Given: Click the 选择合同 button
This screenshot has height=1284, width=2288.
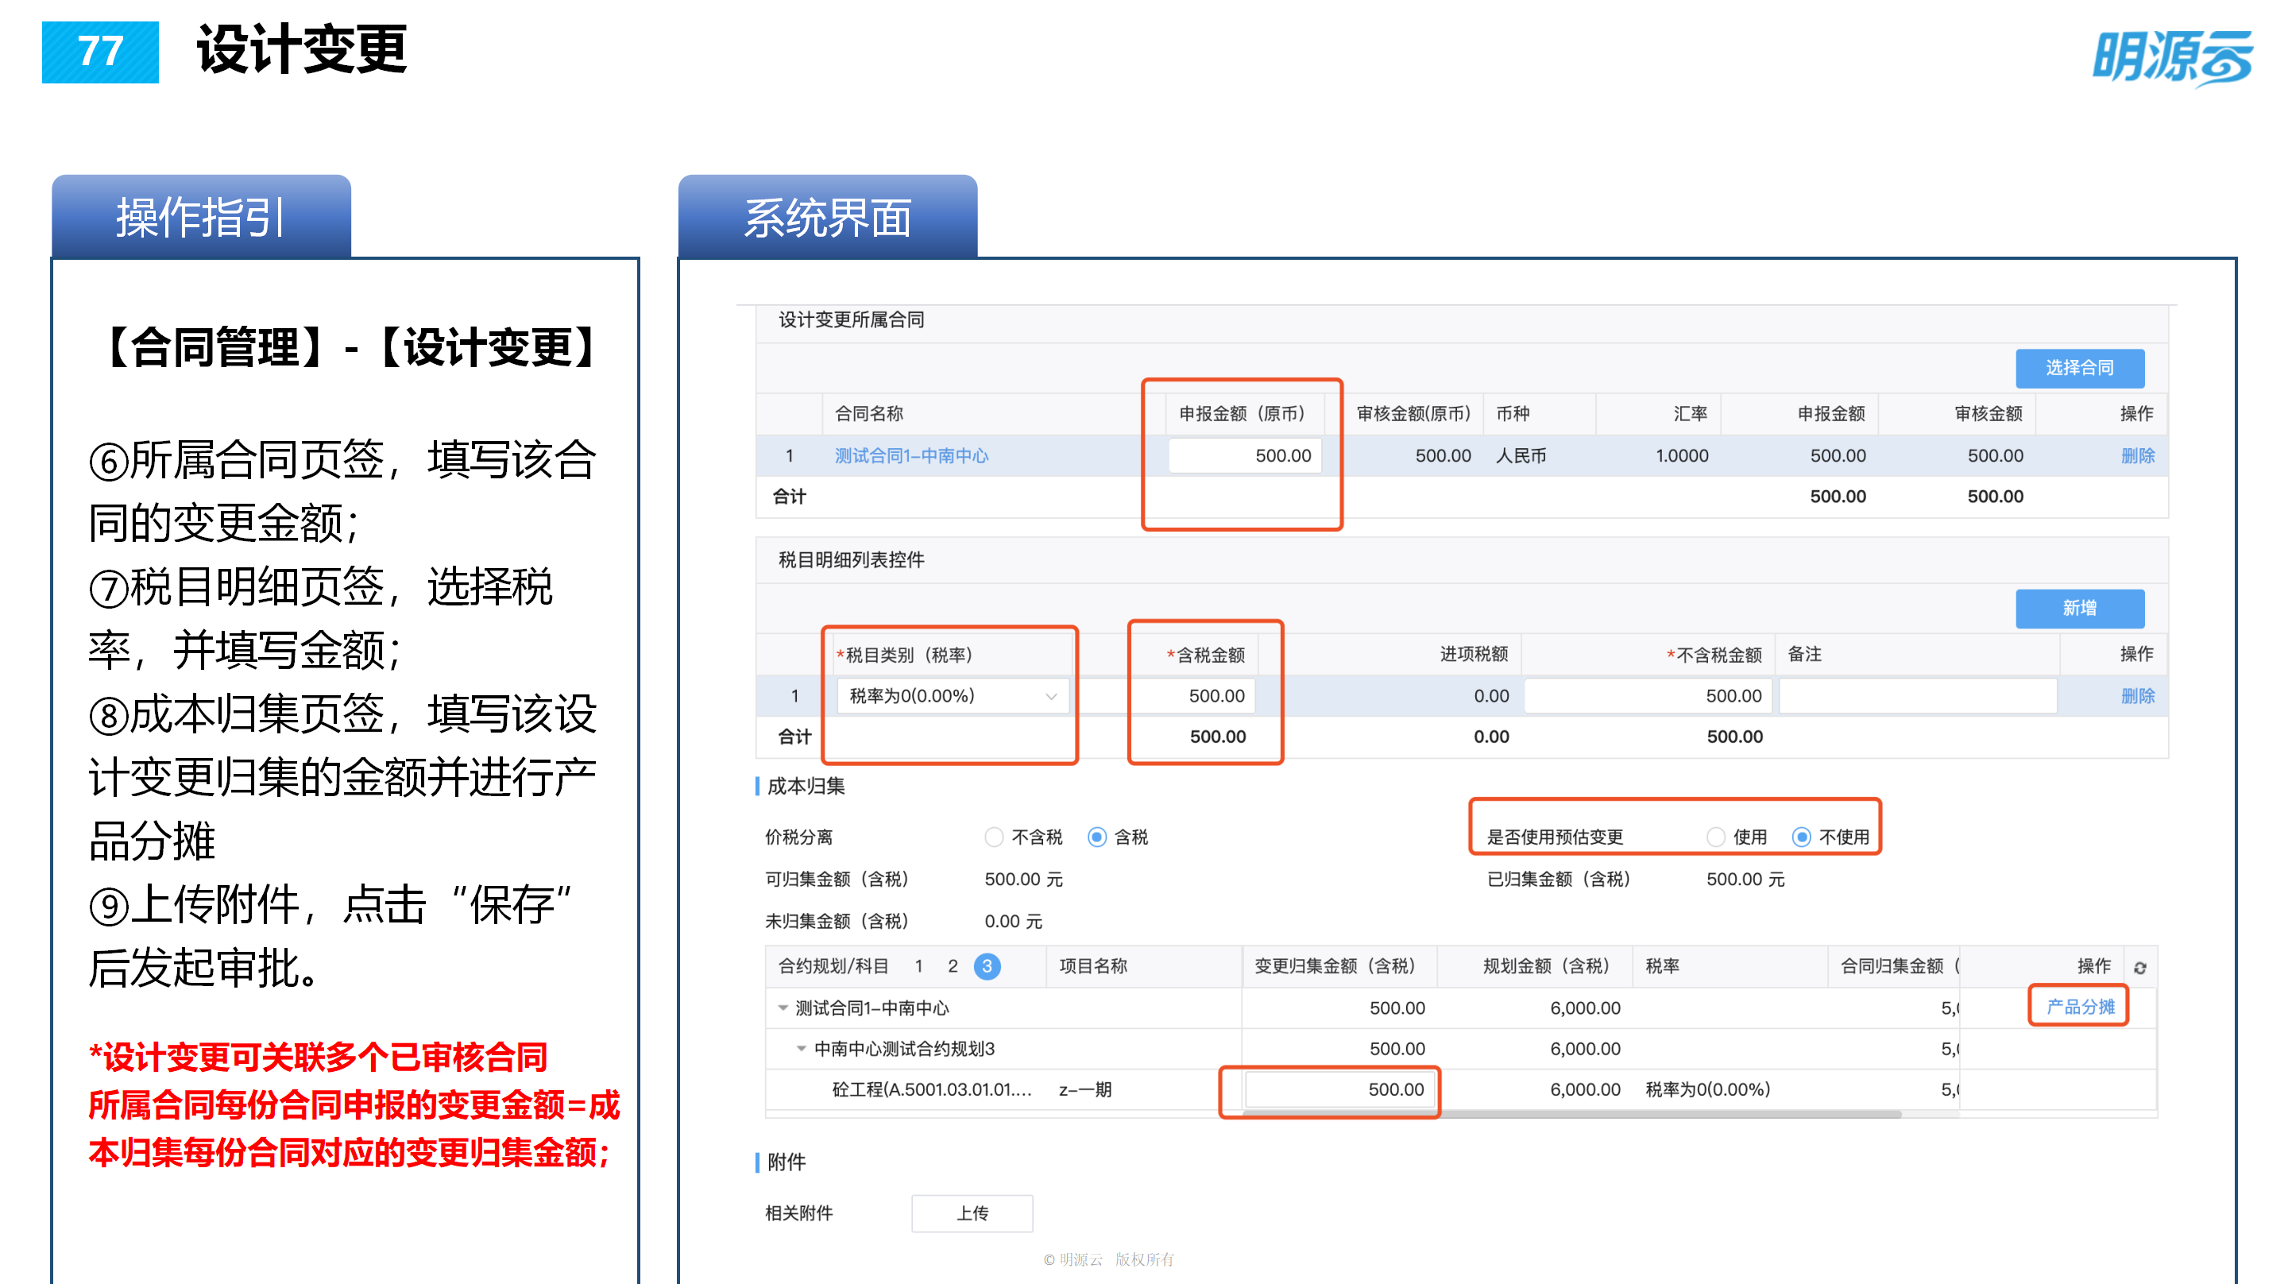Looking at the screenshot, I should 2080,368.
